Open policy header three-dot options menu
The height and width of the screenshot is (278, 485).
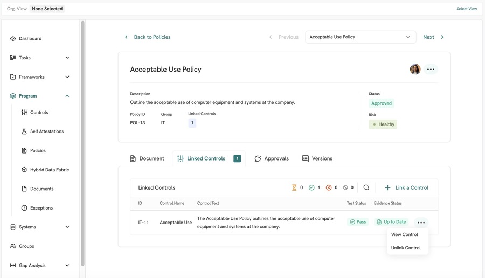431,69
